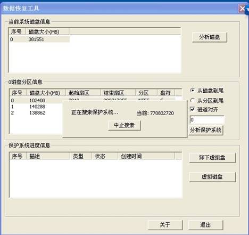Select partition row 1 sized 140288
The image size is (249, 235).
pyautogui.click(x=36, y=107)
